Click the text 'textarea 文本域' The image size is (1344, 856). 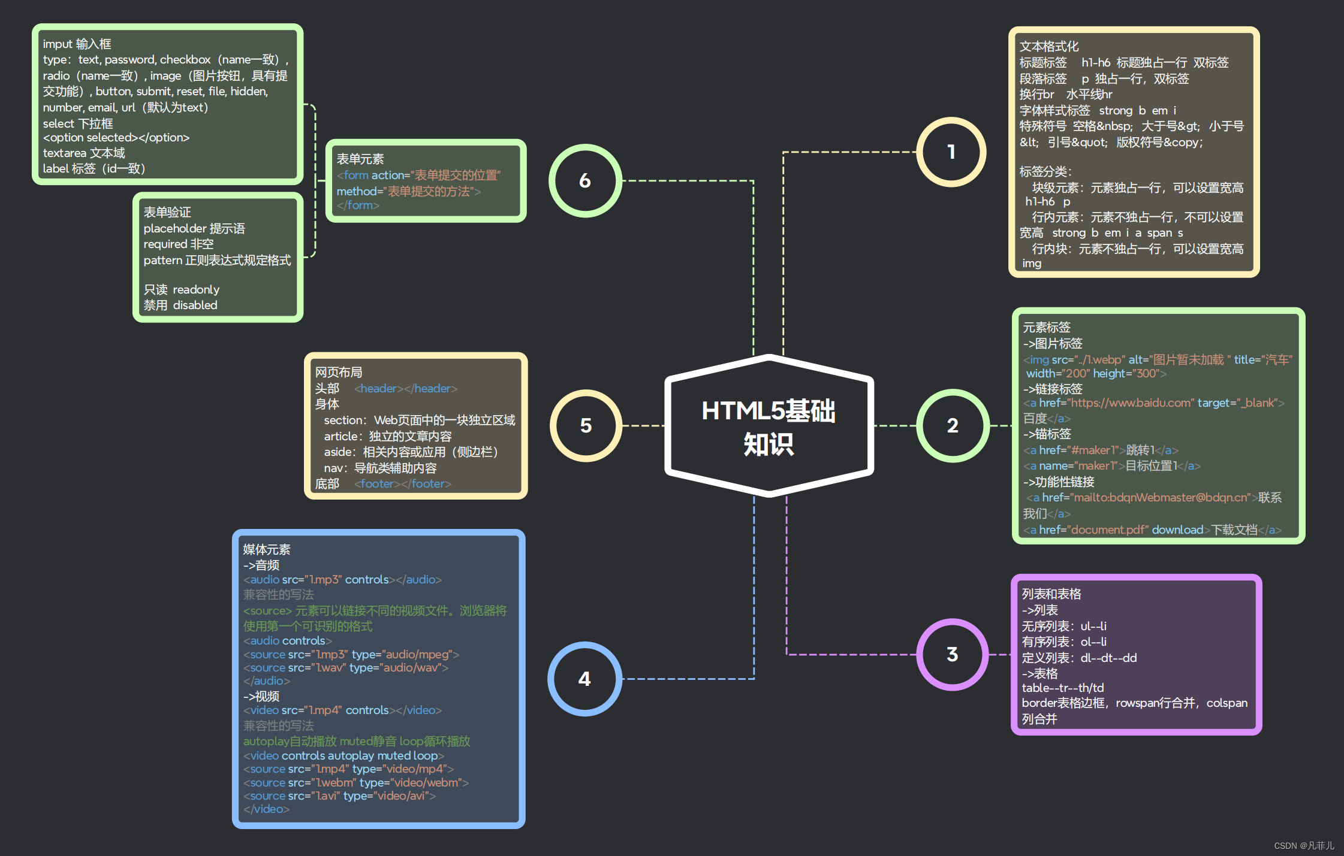(84, 153)
